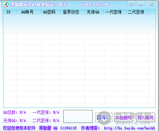Click the QQ帐号 column header

[29, 12]
